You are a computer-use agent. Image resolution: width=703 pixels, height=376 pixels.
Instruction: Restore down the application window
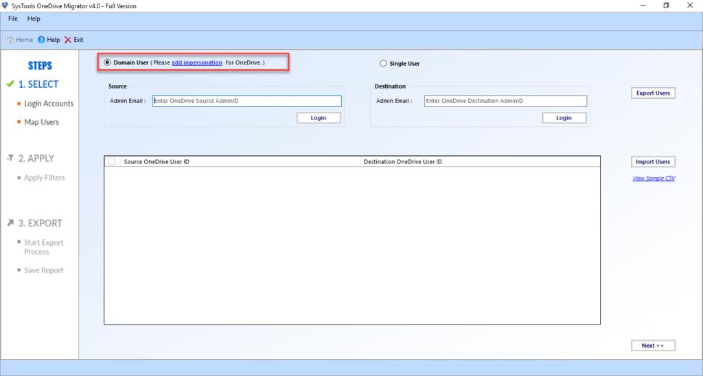click(x=666, y=5)
